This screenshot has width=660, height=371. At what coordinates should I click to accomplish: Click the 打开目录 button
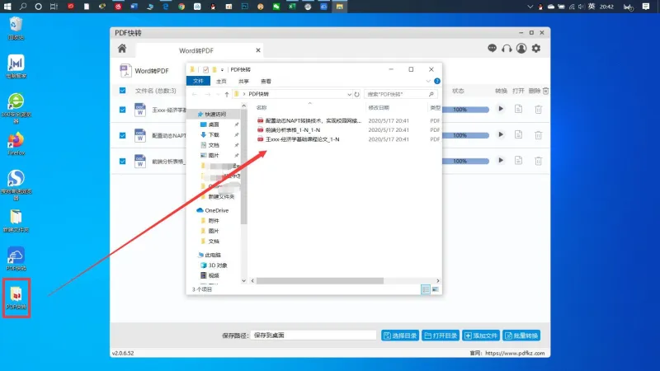click(x=441, y=336)
